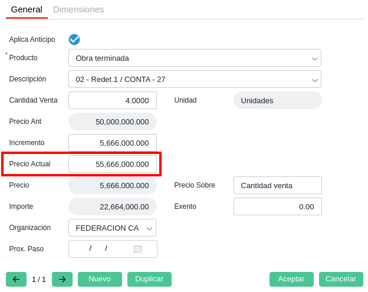Select the General tab
The height and width of the screenshot is (292, 368).
click(27, 9)
